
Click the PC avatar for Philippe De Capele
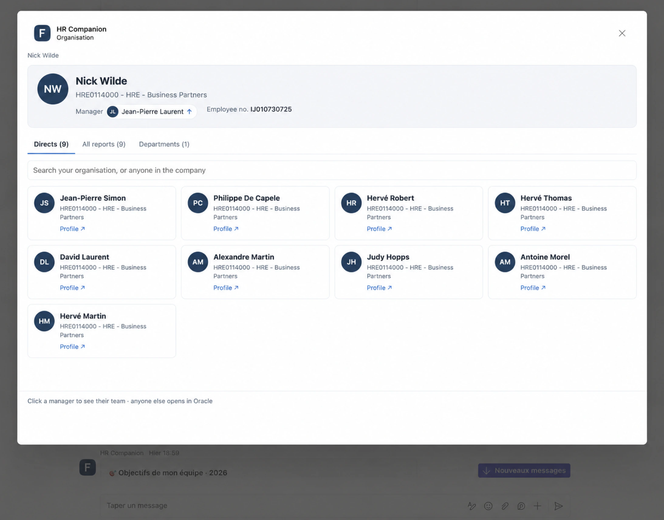tap(198, 203)
